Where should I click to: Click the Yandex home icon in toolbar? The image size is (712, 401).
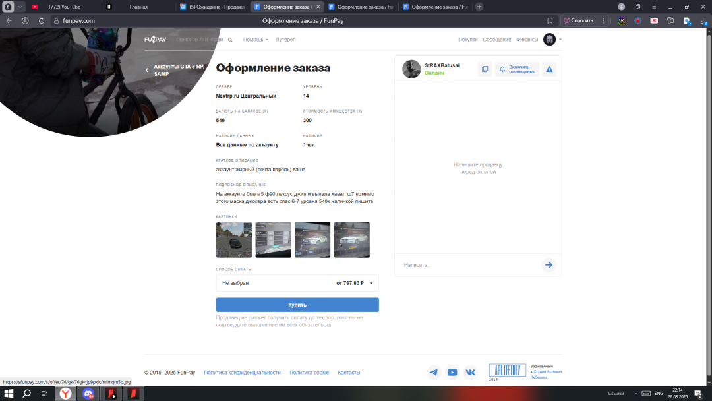(25, 21)
